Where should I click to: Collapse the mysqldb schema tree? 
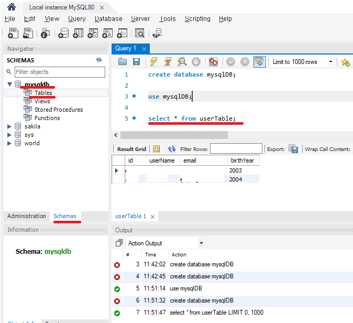pos(9,84)
